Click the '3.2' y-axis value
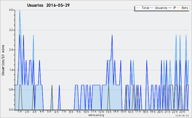192x118 pixels. point(11,30)
